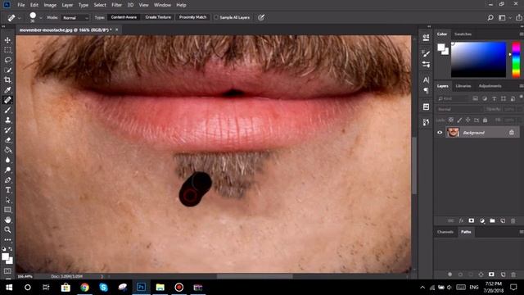Select the Blur tool

7,160
